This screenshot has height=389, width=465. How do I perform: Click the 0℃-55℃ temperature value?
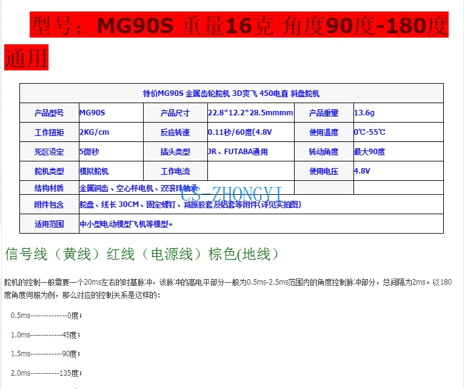pos(370,132)
